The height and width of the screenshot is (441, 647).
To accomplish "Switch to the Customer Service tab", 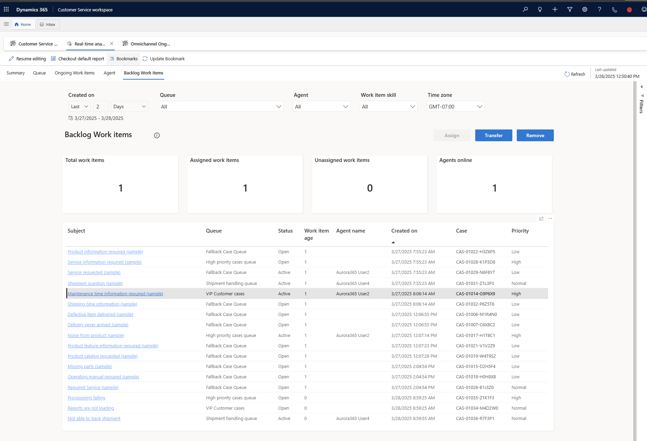I will (x=34, y=44).
